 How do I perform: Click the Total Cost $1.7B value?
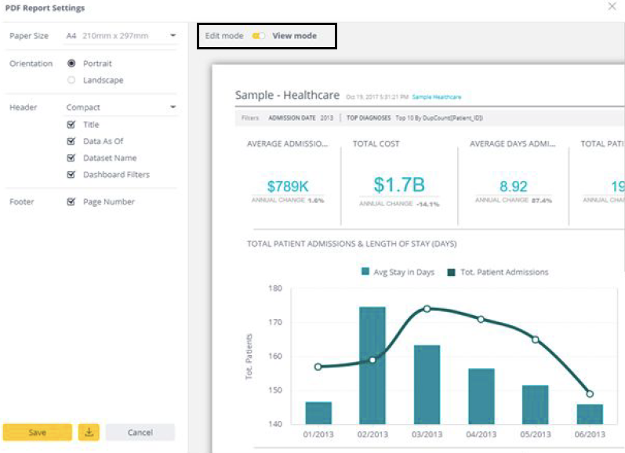pos(399,185)
